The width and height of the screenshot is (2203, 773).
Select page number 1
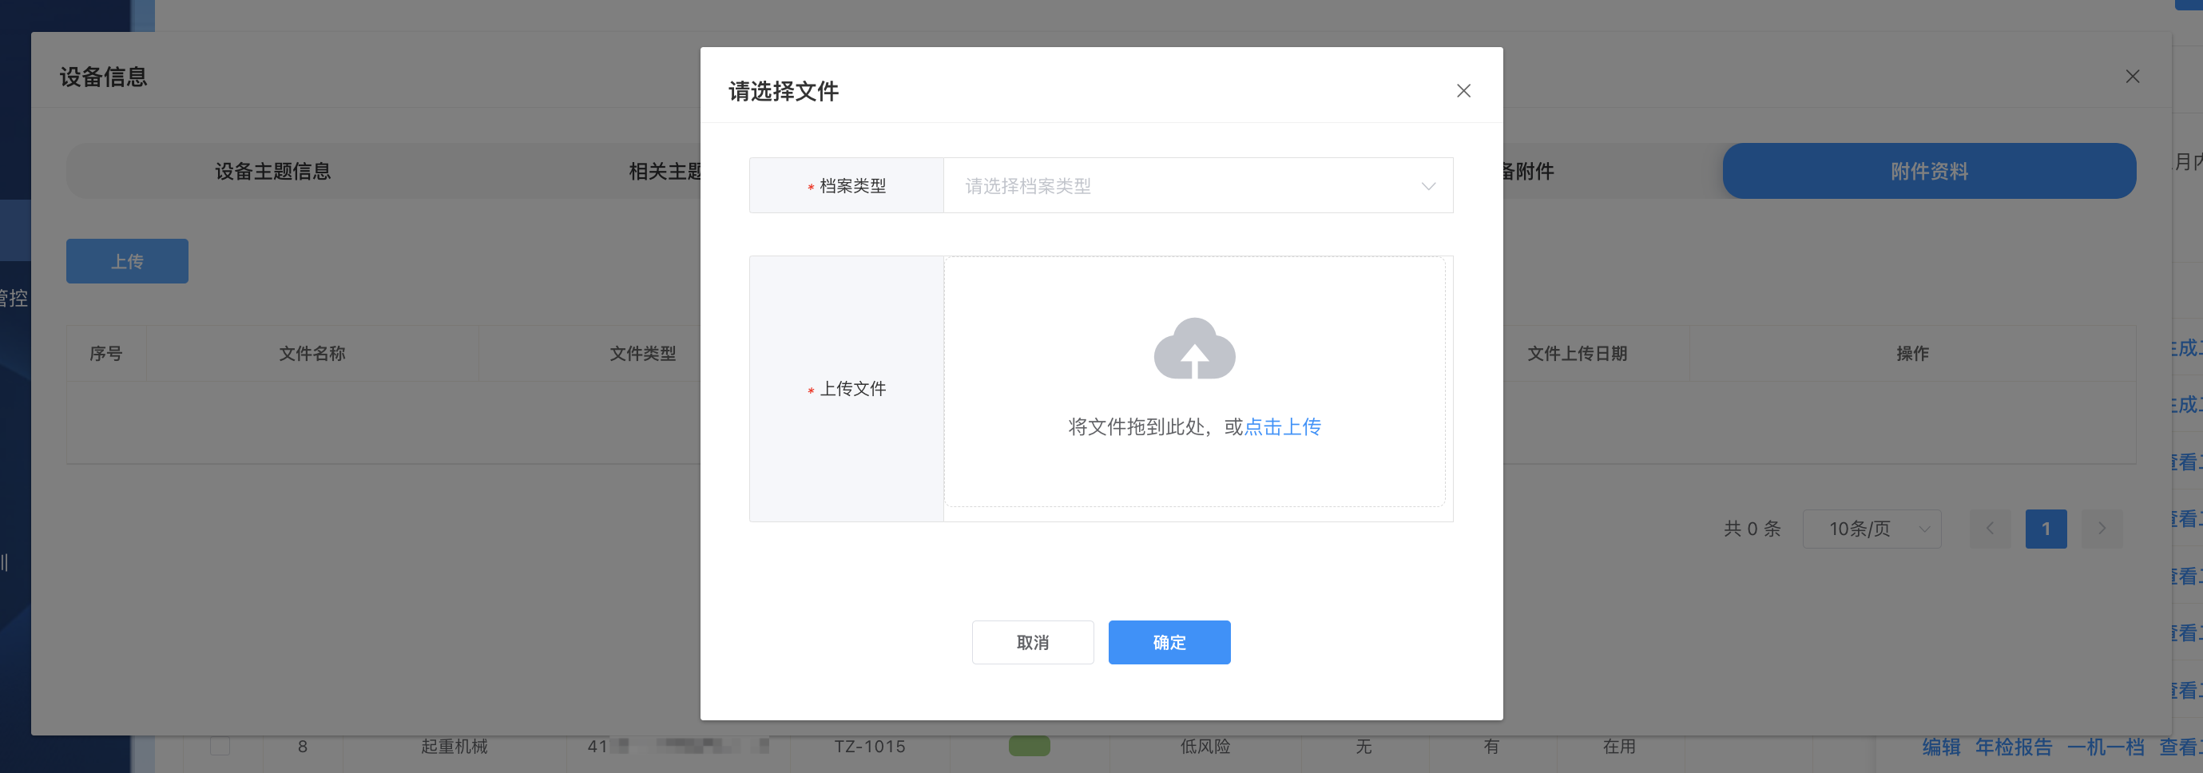coord(2045,529)
